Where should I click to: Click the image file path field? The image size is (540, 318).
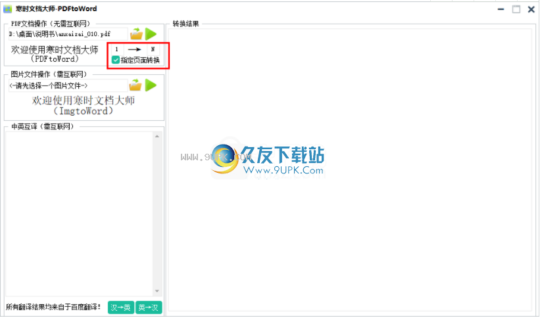(68, 85)
